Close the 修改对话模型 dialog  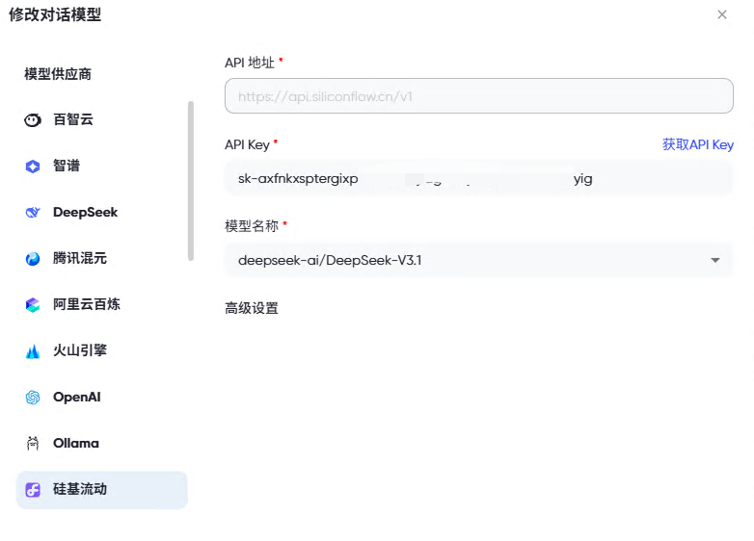click(722, 14)
